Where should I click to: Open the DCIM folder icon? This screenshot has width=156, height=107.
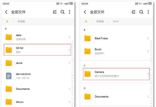[9, 50]
